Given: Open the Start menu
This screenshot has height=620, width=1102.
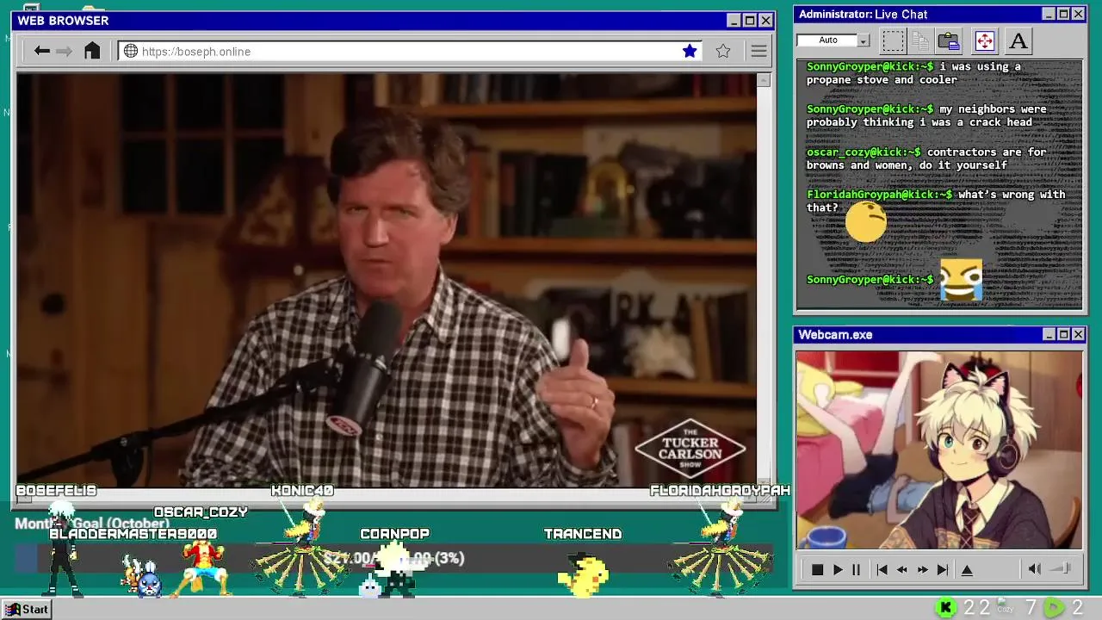Looking at the screenshot, I should pos(28,609).
